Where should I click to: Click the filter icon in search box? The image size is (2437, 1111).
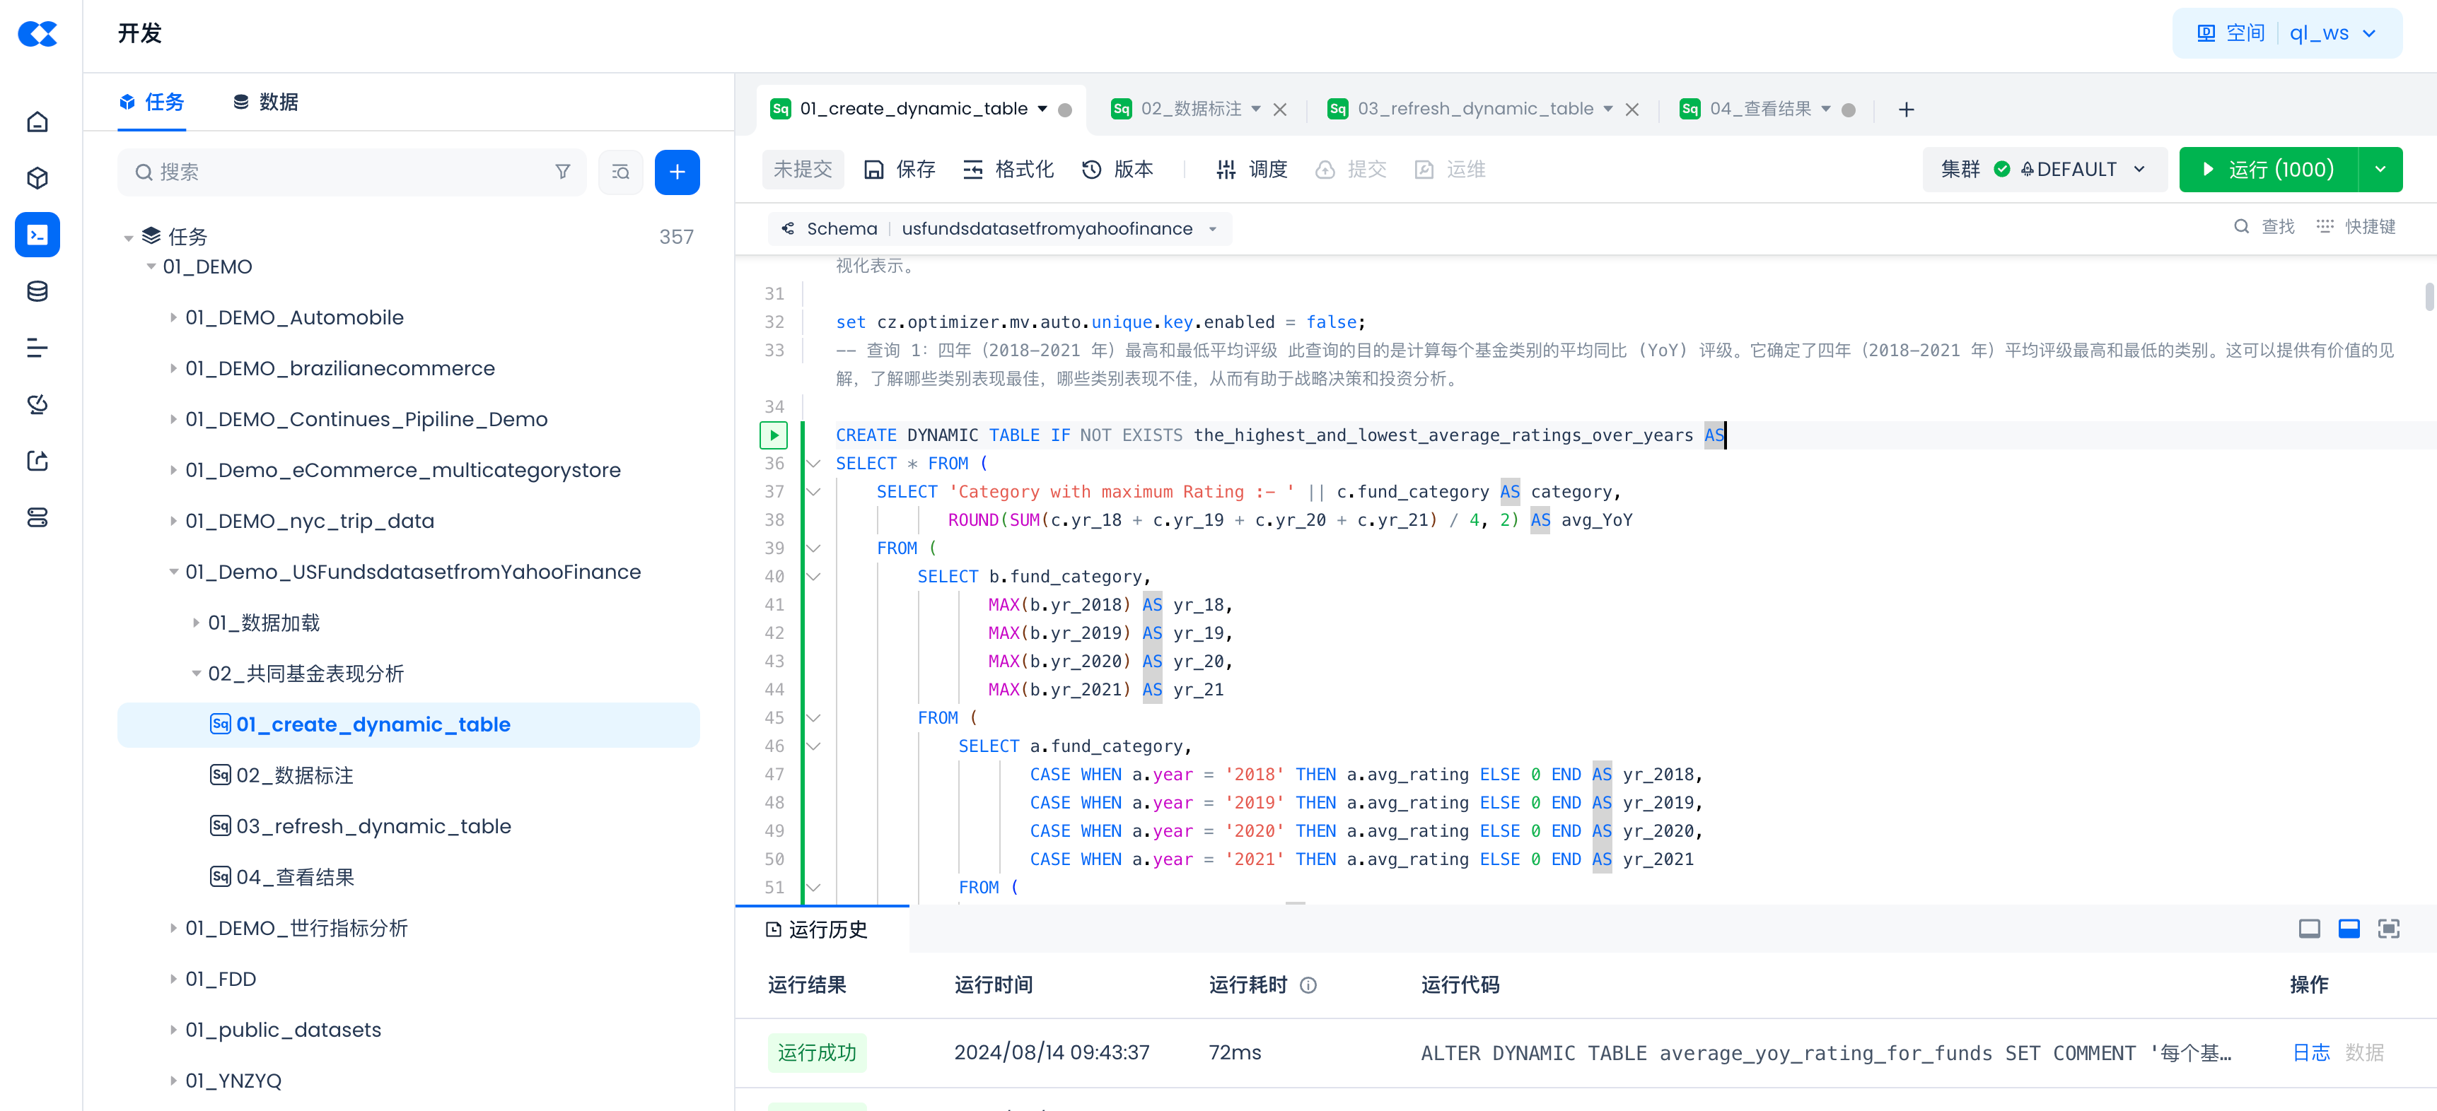tap(563, 171)
